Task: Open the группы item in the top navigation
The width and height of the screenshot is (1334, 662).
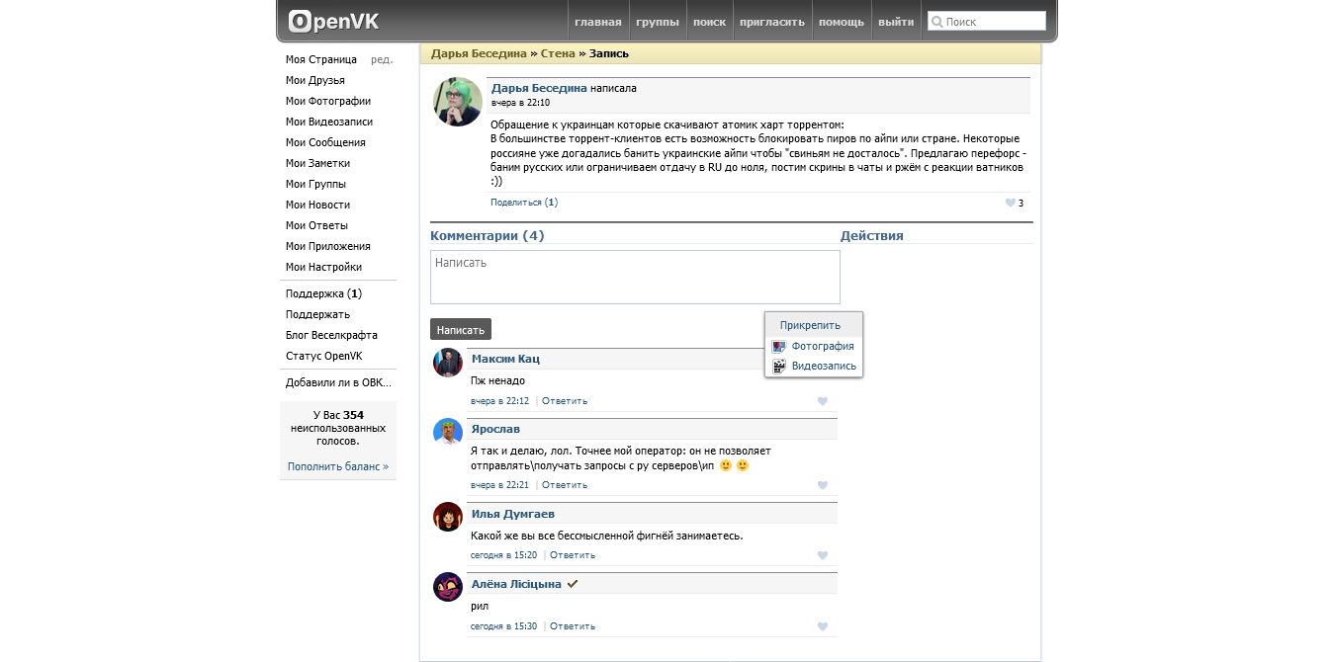Action: [x=657, y=20]
